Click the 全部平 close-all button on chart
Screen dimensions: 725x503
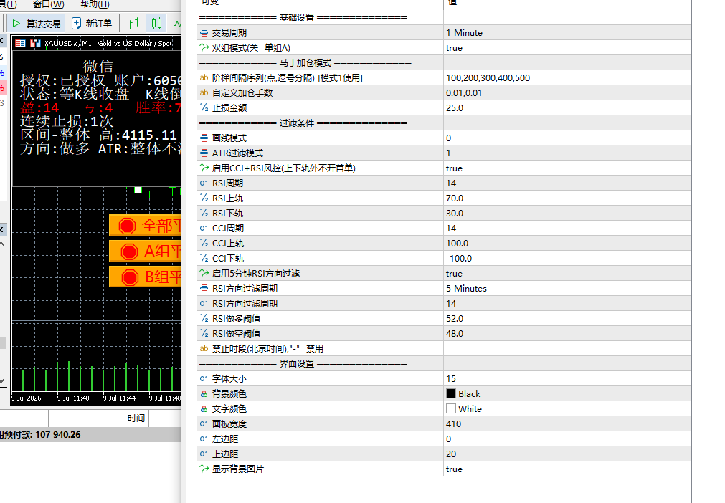(145, 226)
